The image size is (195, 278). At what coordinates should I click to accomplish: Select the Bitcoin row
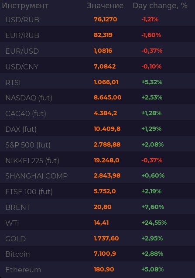[x=98, y=254]
